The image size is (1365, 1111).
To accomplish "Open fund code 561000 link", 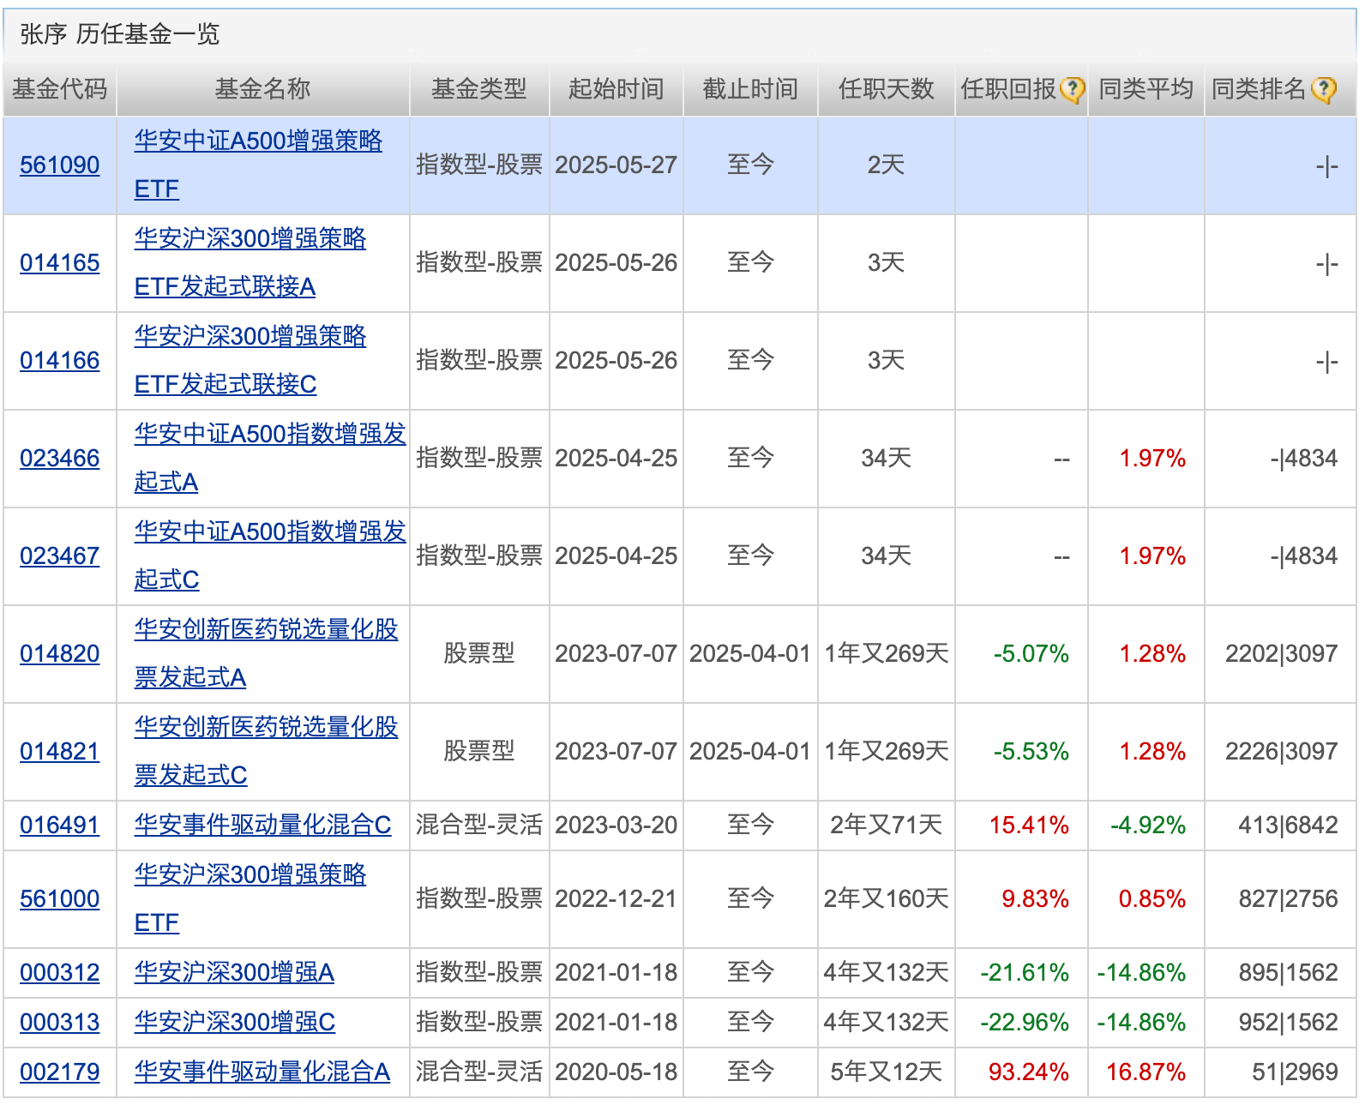I will point(60,899).
